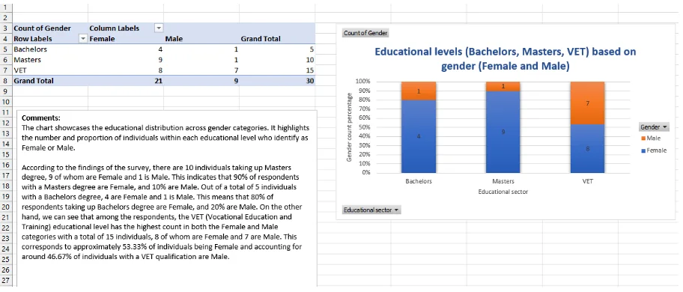Click the blue Female segment of Masters bar
Image resolution: width=683 pixels, height=292 pixels.
click(503, 132)
